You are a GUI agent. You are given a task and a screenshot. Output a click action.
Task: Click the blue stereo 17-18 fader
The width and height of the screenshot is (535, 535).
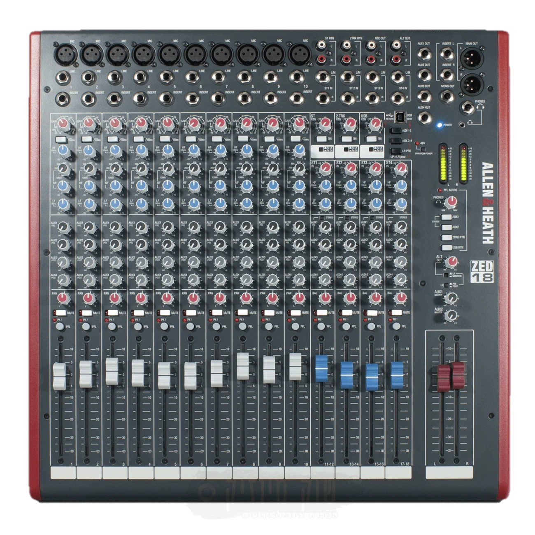click(397, 375)
